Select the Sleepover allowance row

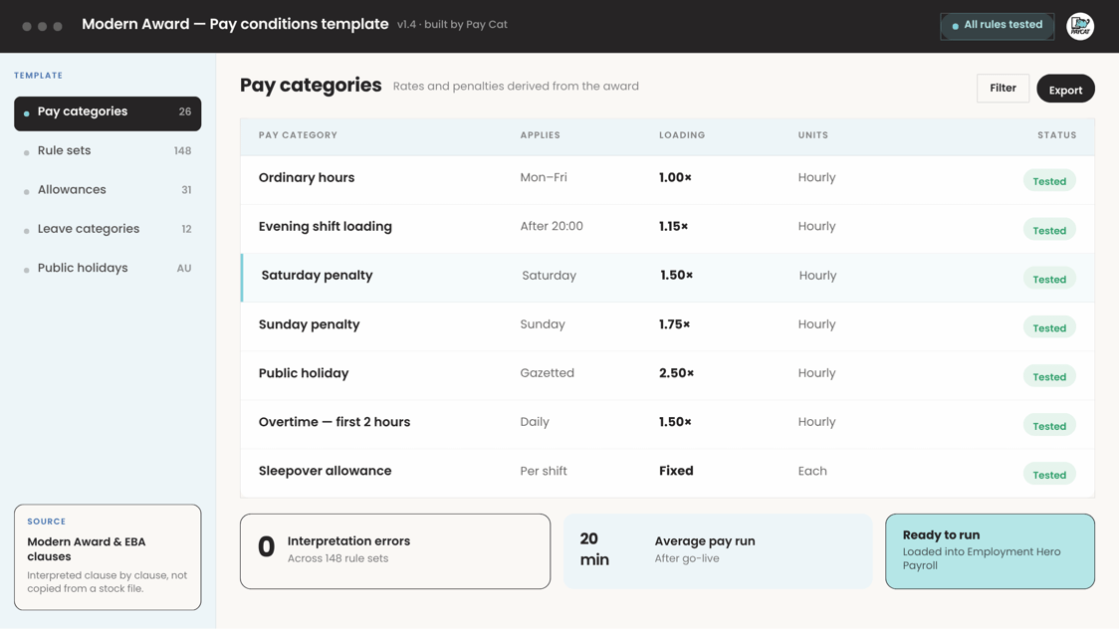[x=667, y=473]
